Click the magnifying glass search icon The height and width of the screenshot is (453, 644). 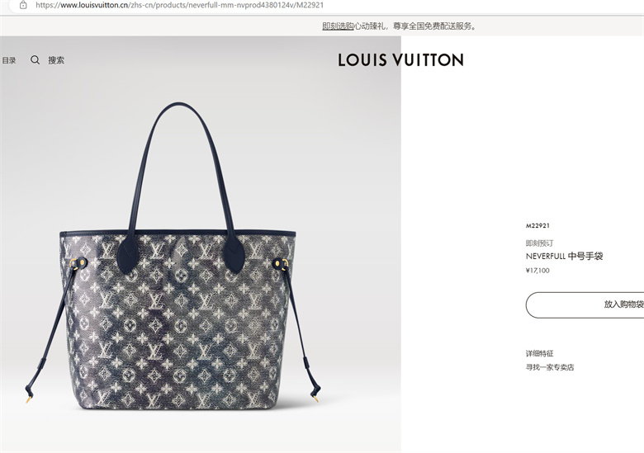(x=36, y=60)
